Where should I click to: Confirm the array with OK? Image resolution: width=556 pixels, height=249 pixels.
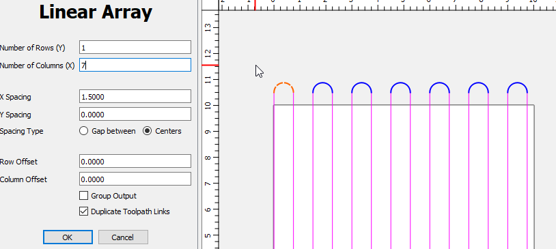tap(68, 237)
